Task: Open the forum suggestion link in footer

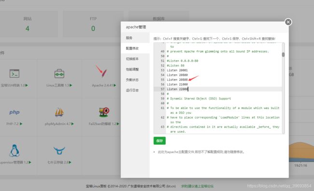Action: (197, 186)
